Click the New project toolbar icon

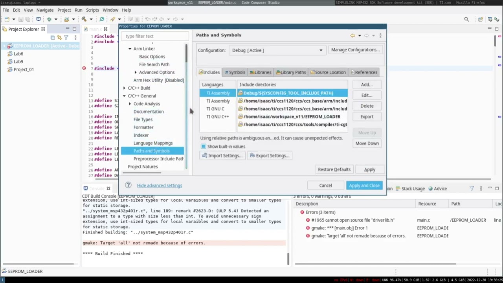point(7,19)
